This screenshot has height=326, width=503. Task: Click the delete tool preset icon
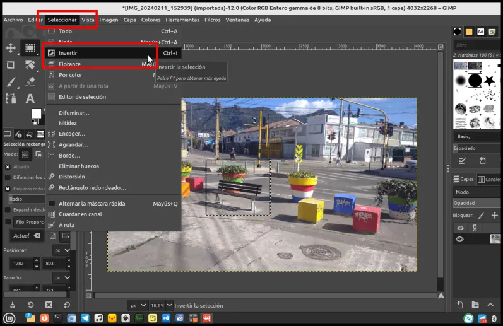49,305
